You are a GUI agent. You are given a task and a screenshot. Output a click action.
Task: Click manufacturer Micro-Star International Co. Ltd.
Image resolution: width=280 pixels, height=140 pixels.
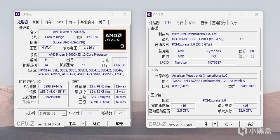click(x=214, y=34)
